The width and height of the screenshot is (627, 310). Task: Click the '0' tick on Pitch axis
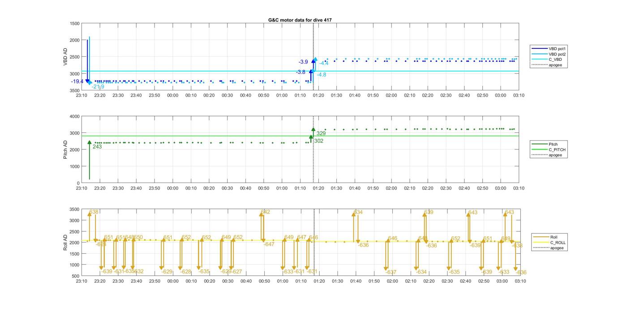[x=78, y=183]
